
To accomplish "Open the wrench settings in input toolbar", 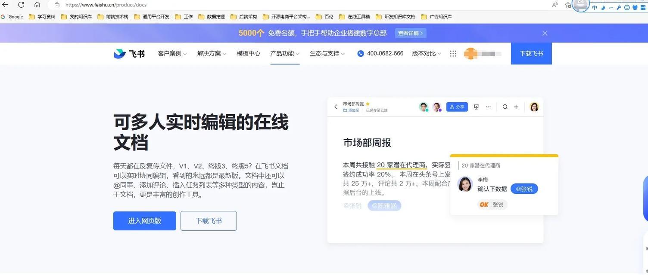I will click(619, 7).
